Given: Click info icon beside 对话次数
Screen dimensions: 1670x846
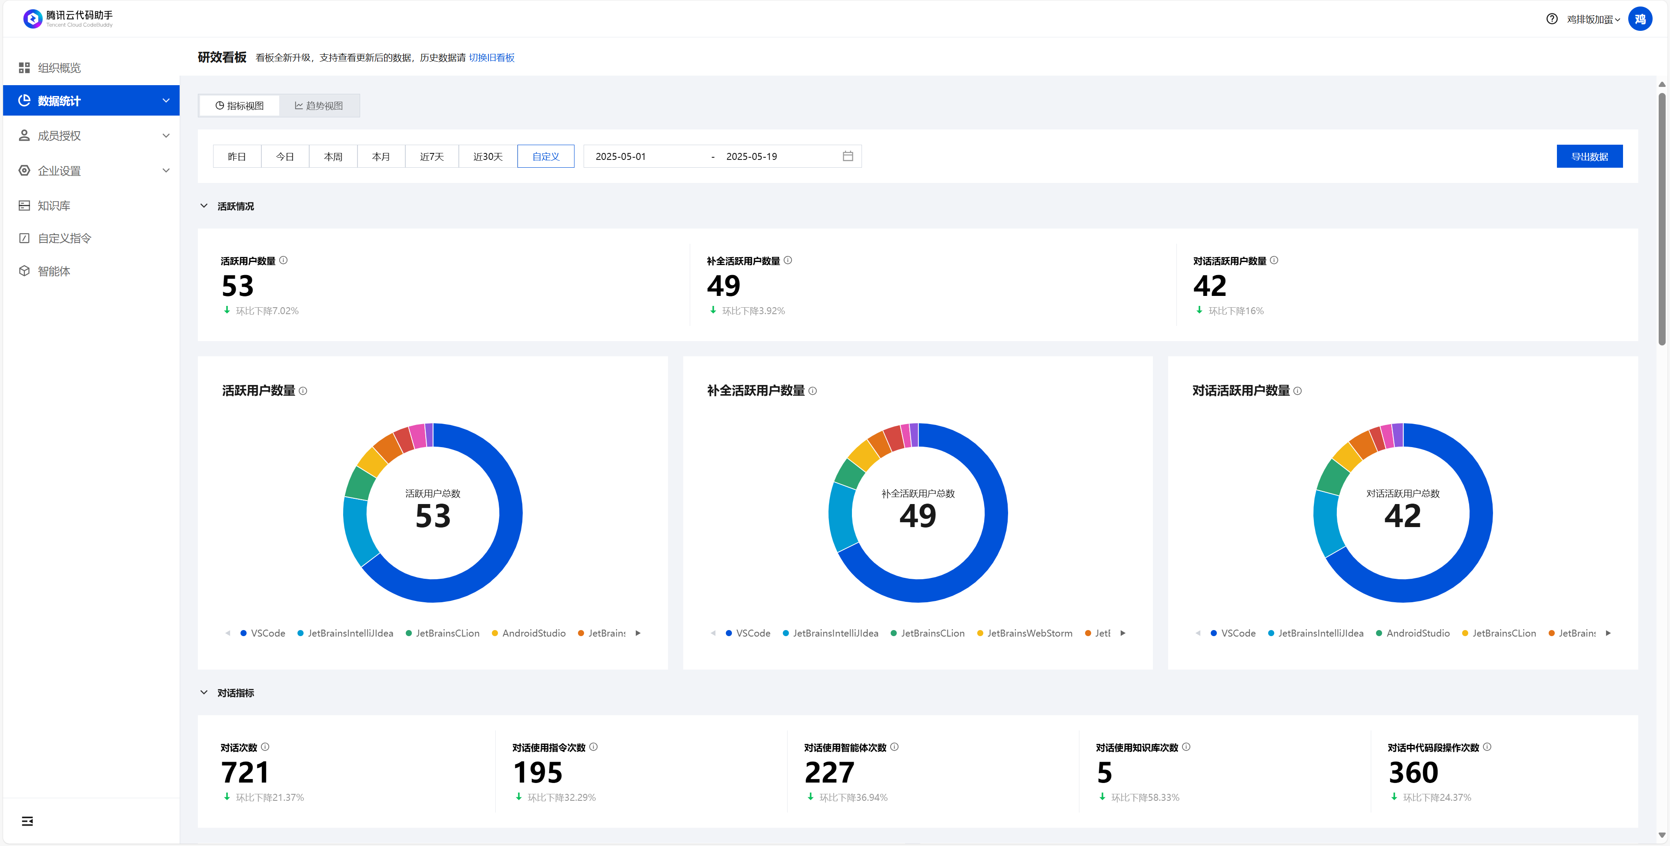Looking at the screenshot, I should tap(265, 747).
